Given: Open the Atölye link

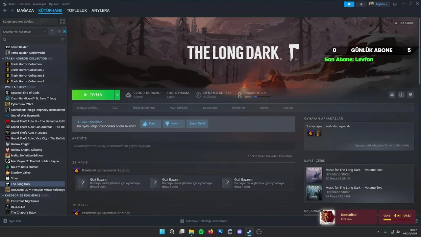Looking at the screenshot, I should (264, 108).
